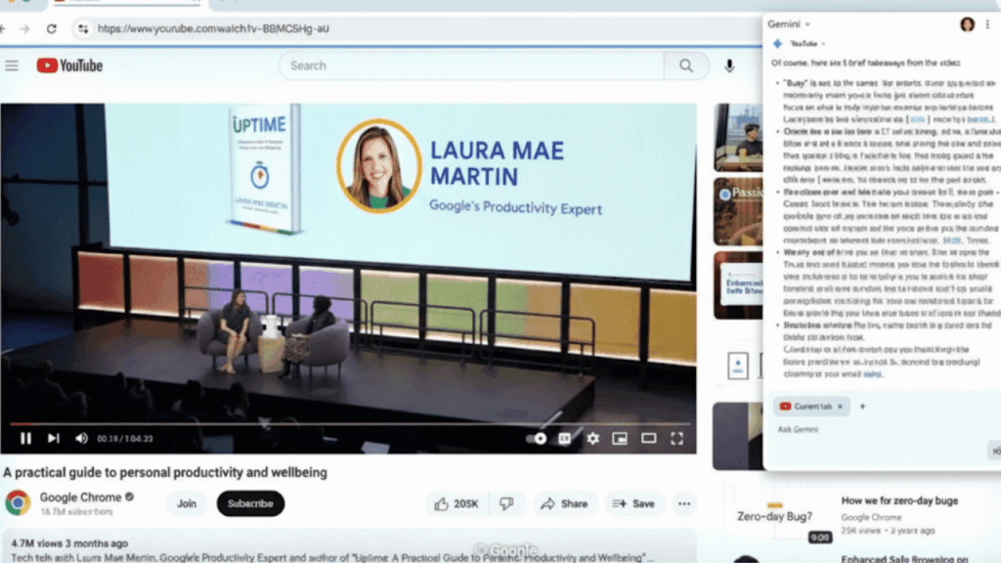1001x563 pixels.
Task: Open the video's more options menu
Action: pos(684,503)
